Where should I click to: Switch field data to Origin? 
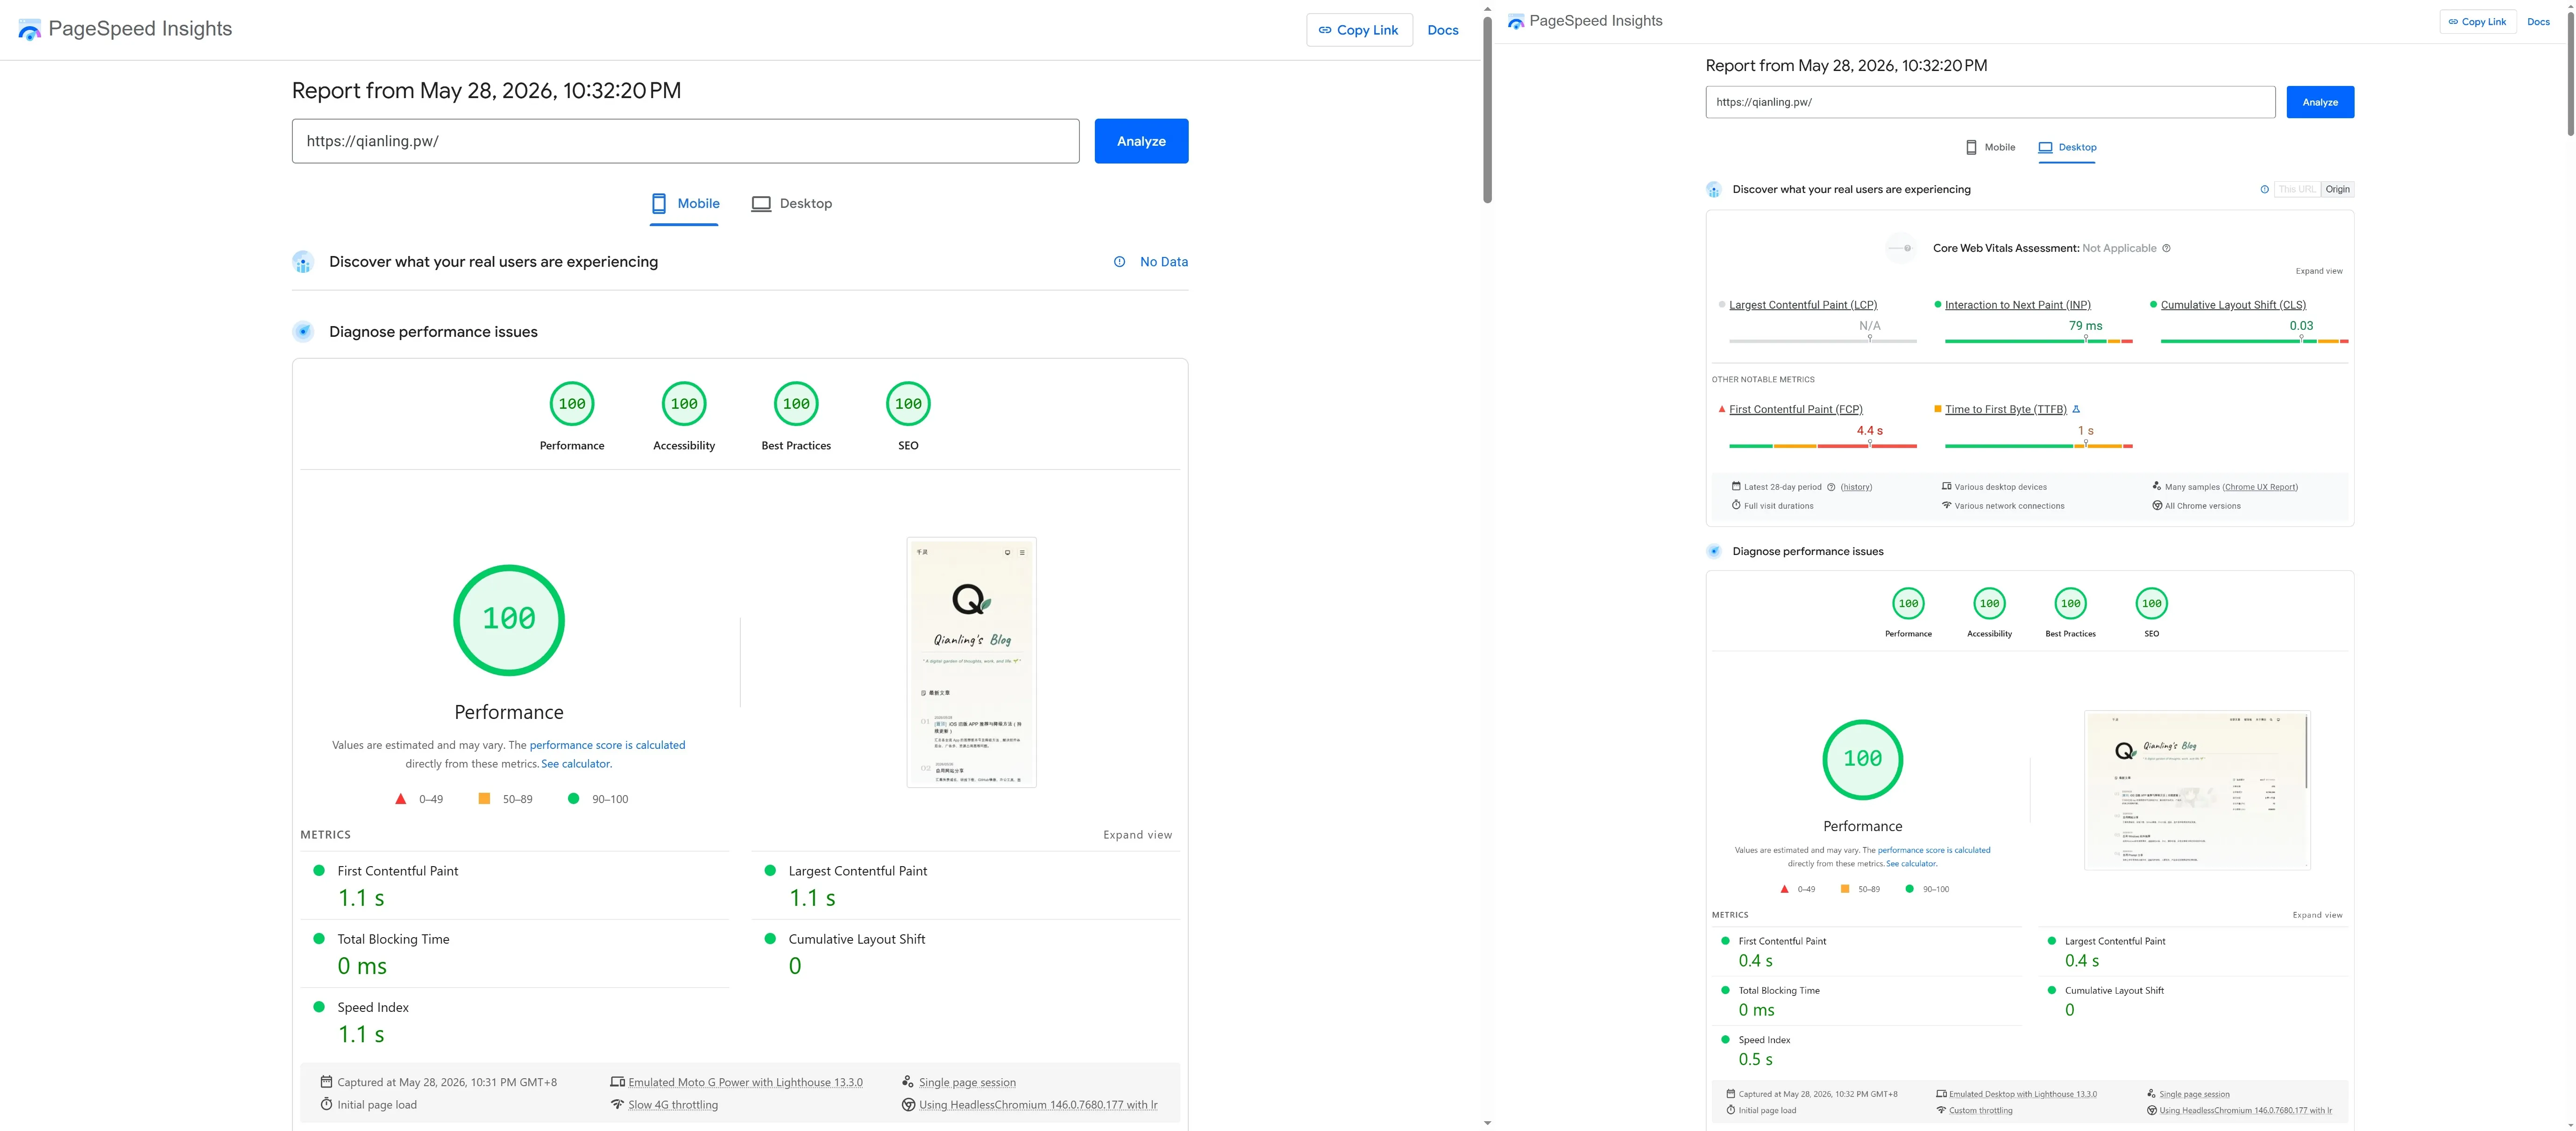click(2337, 189)
